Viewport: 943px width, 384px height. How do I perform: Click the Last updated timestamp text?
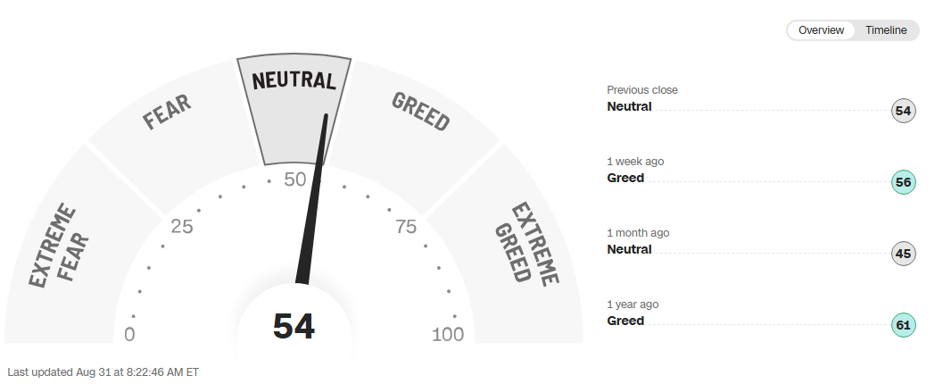click(x=103, y=372)
